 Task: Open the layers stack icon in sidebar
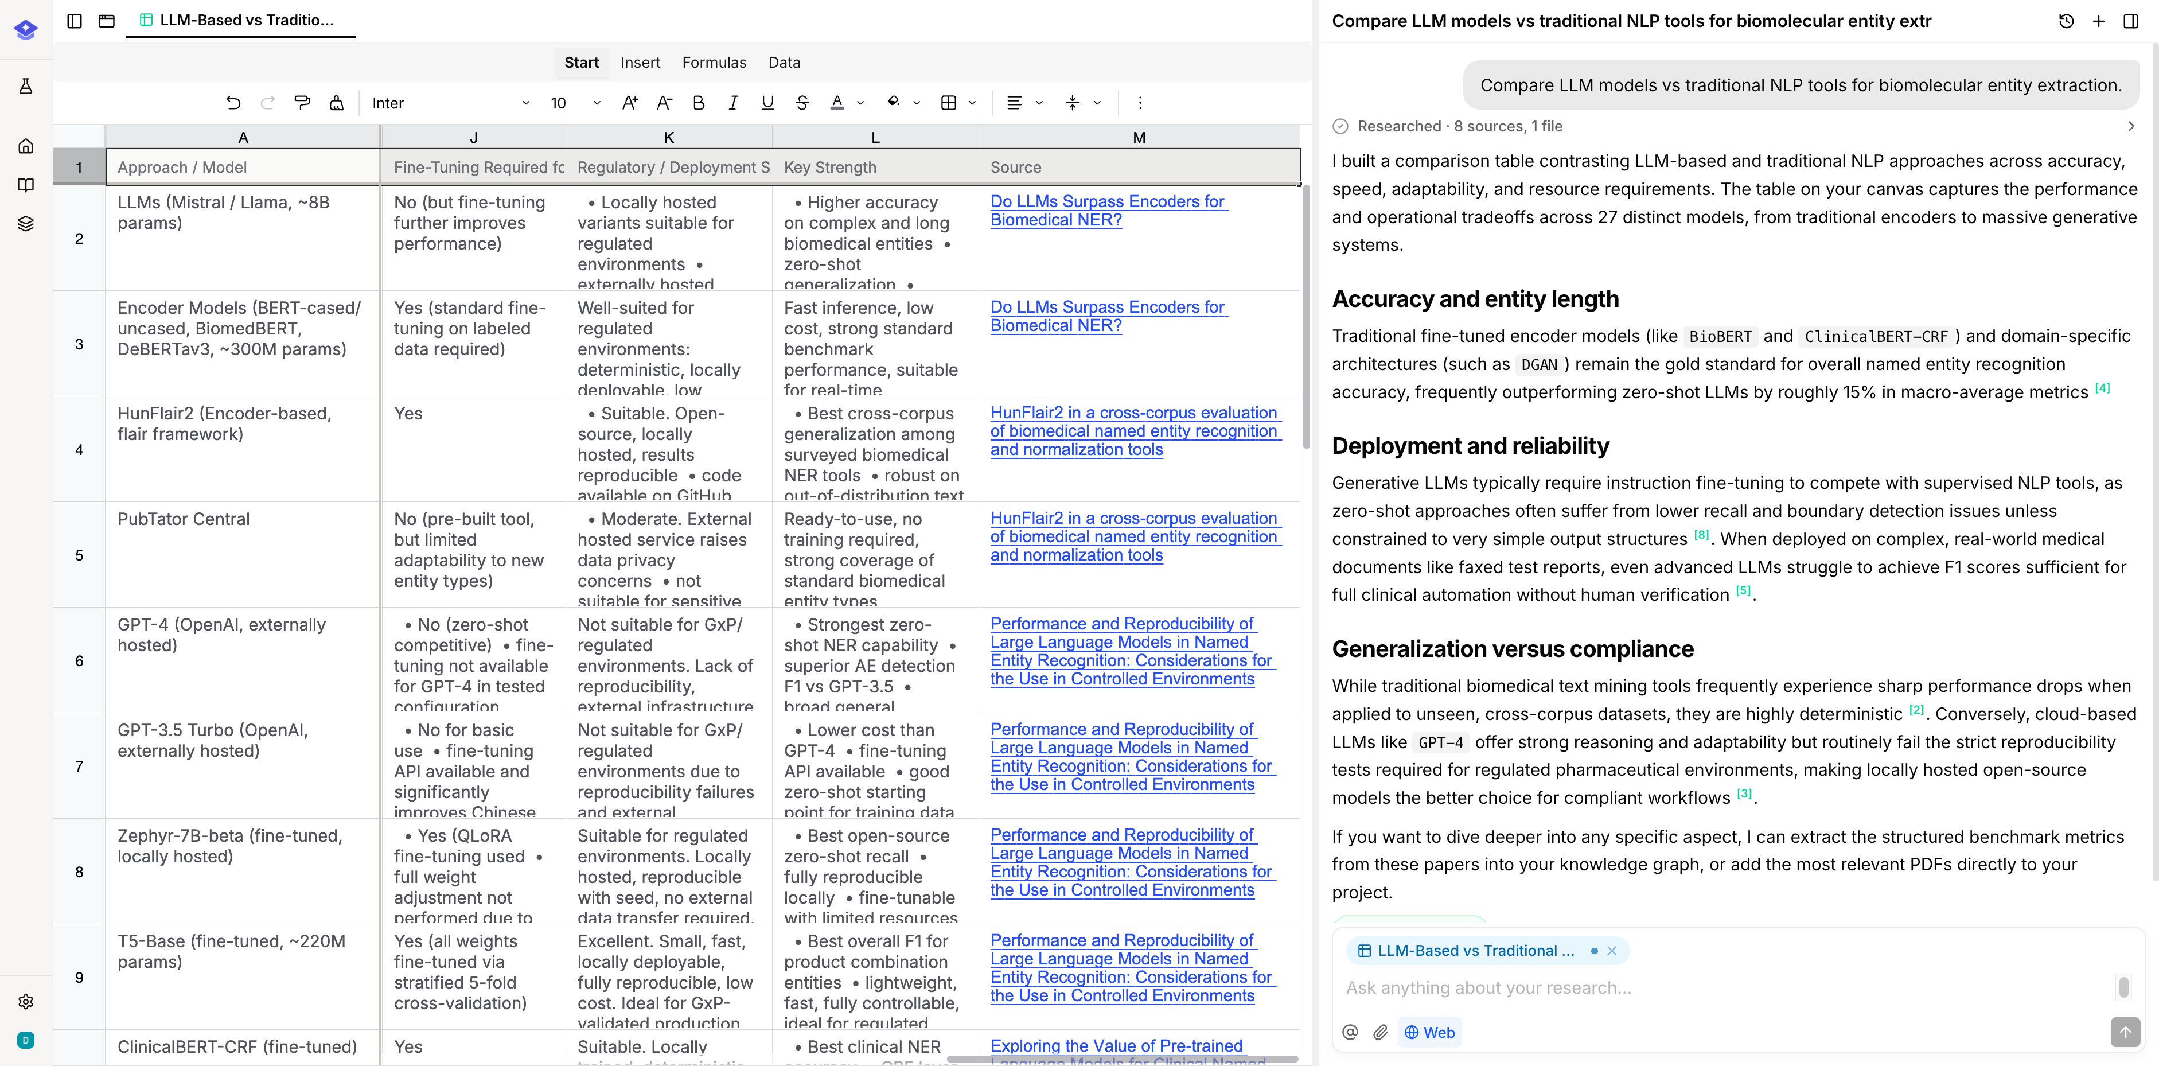pyautogui.click(x=26, y=224)
